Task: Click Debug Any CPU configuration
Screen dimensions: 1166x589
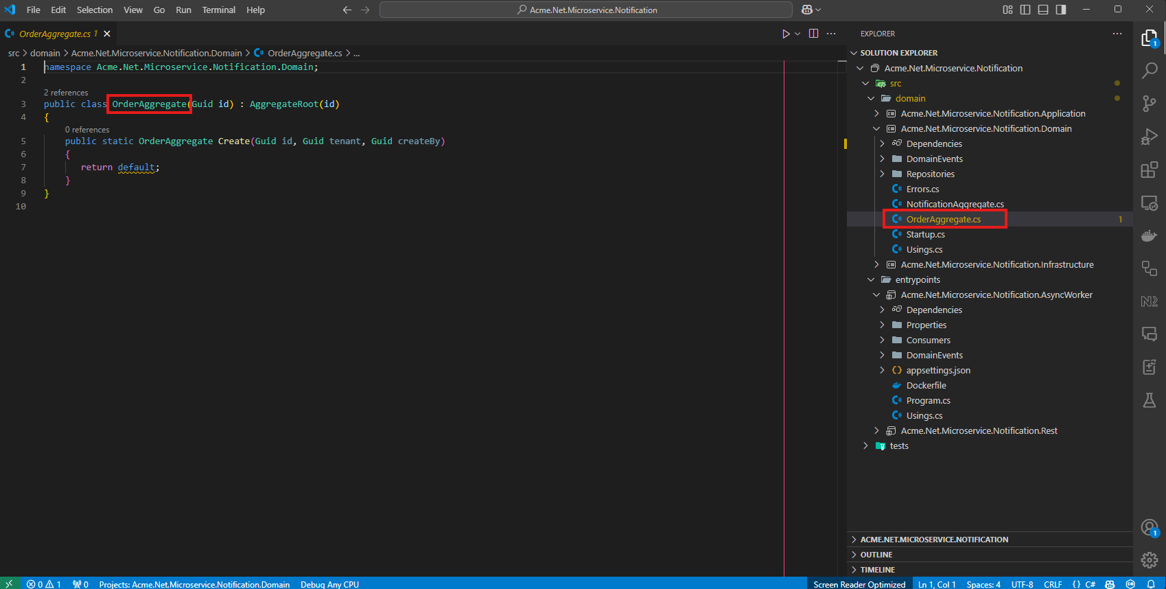Action: point(329,584)
